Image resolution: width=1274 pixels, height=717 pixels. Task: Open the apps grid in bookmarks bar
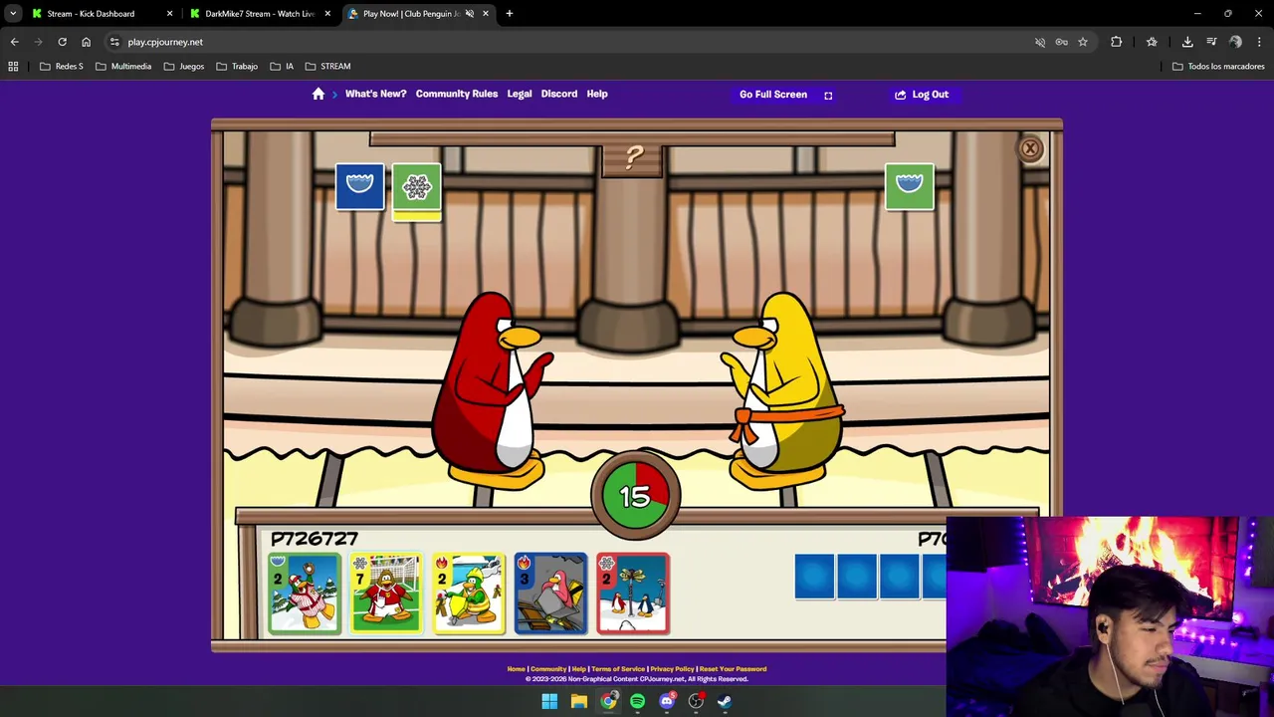pyautogui.click(x=13, y=67)
